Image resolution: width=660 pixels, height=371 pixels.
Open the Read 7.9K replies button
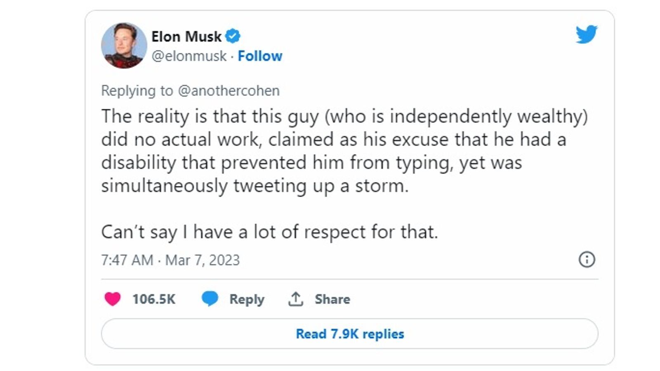[x=349, y=333]
